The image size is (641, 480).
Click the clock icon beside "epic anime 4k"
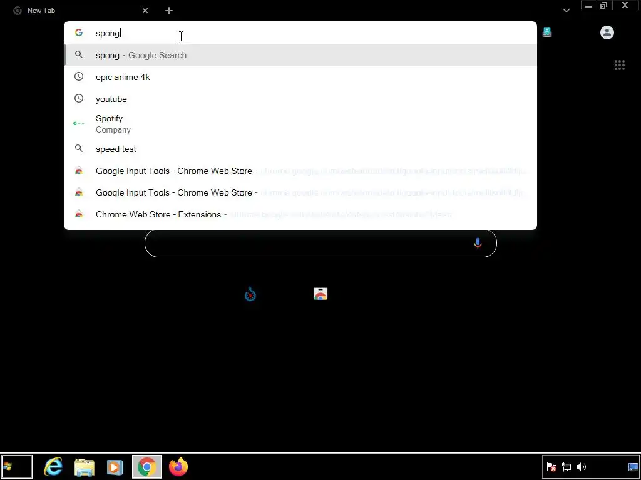coord(79,76)
